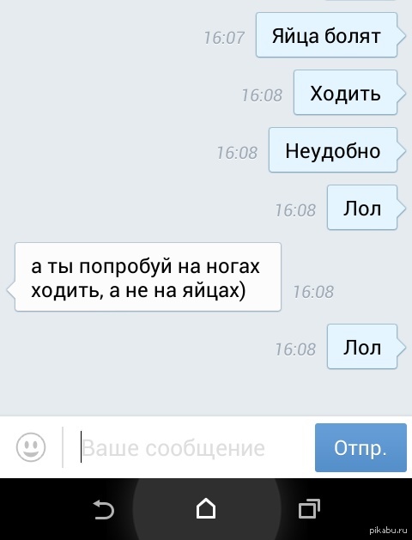Send message with Отпр. button

pyautogui.click(x=360, y=447)
